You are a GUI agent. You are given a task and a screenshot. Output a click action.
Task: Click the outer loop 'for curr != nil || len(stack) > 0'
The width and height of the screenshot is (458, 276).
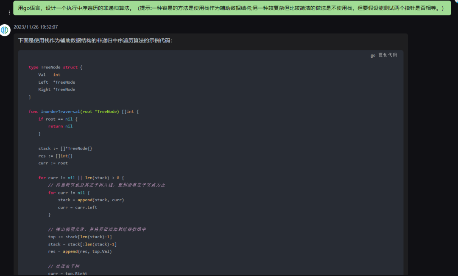click(x=81, y=178)
